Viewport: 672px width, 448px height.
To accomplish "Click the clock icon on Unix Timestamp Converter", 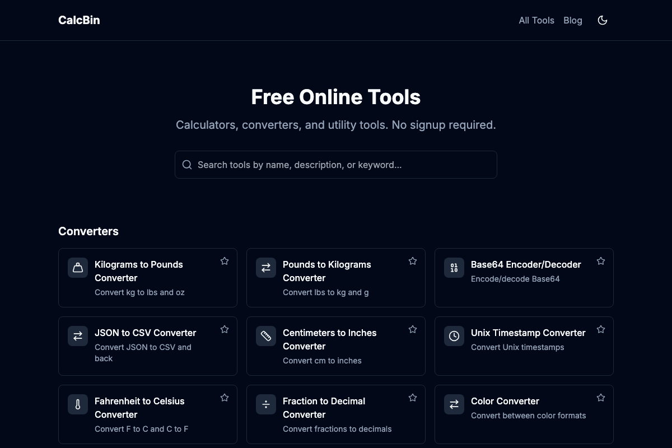I will point(454,336).
